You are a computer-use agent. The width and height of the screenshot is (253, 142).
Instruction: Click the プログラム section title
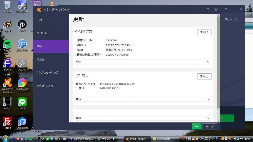click(81, 76)
